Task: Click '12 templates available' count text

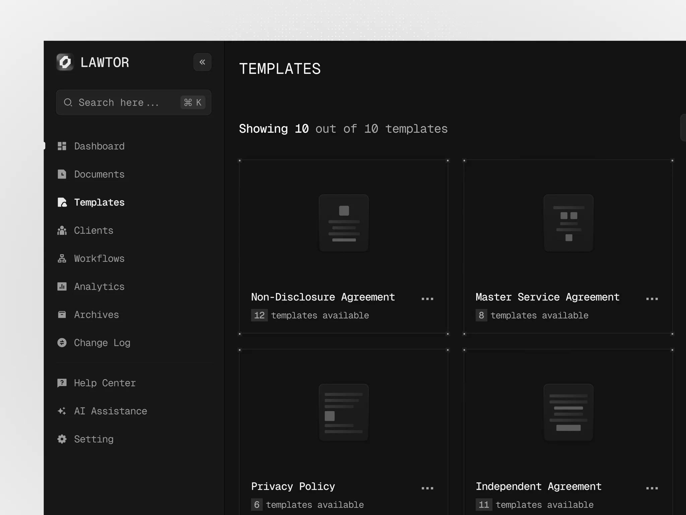Action: pyautogui.click(x=310, y=316)
